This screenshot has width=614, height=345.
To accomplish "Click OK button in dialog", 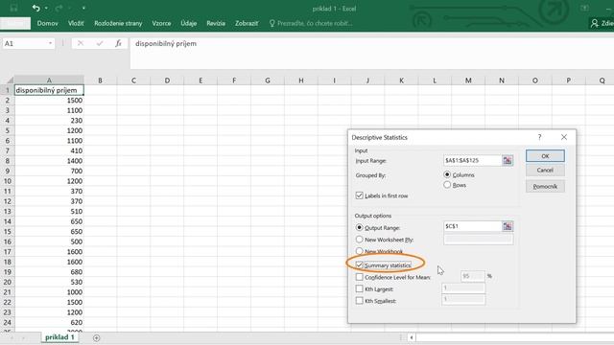I will point(545,155).
